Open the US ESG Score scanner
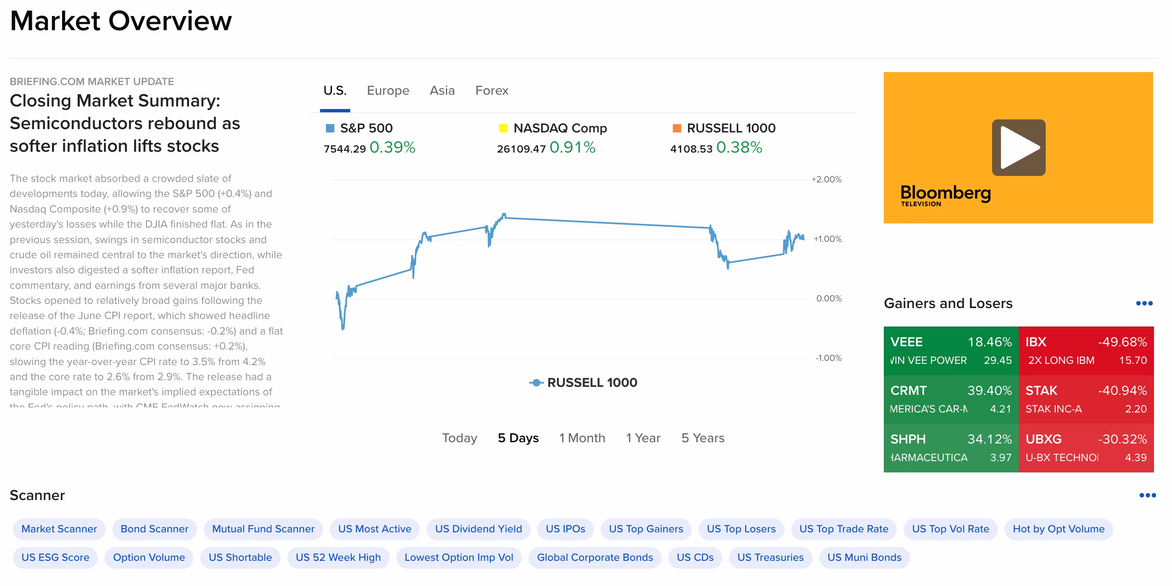This screenshot has height=586, width=1172. click(55, 557)
